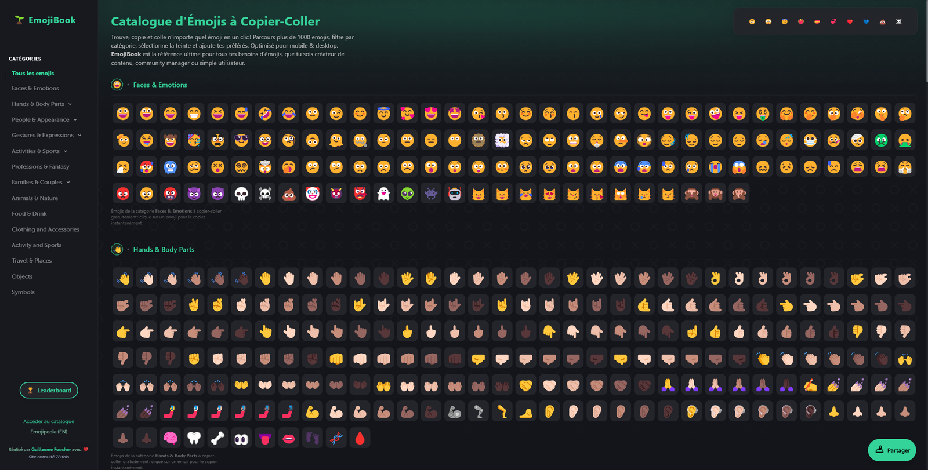
Task: Copy the green alien emoji
Action: click(x=407, y=194)
